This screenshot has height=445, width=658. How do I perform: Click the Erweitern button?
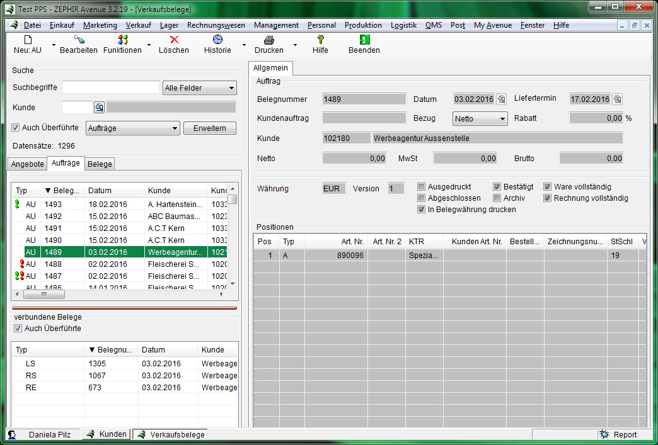click(x=210, y=128)
